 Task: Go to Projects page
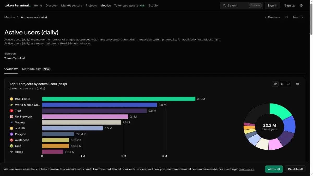click(91, 5)
